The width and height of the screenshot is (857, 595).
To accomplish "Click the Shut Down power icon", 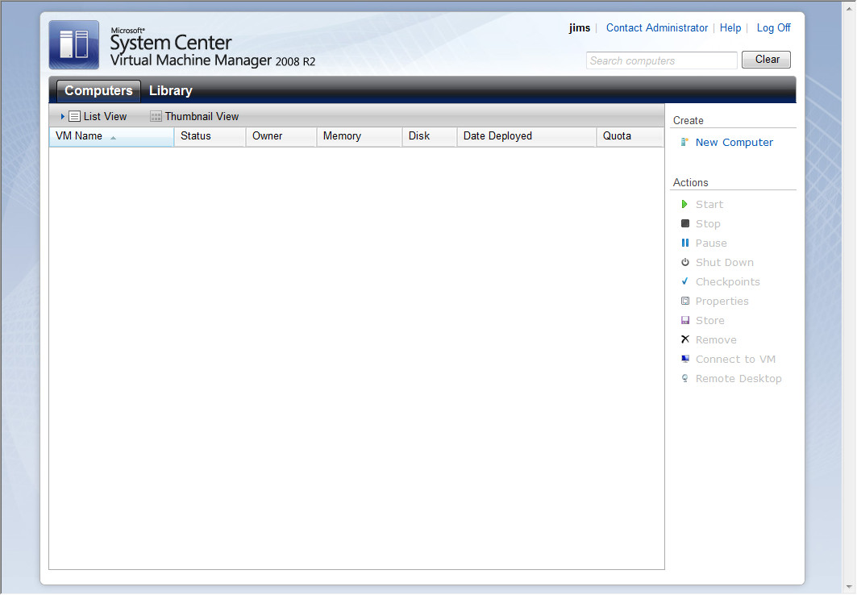I will tap(685, 263).
